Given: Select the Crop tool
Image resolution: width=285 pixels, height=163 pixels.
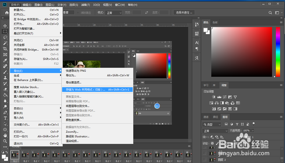Looking at the screenshot, I should (5, 49).
